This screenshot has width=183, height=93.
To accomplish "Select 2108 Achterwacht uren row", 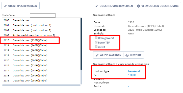I will (41, 35).
